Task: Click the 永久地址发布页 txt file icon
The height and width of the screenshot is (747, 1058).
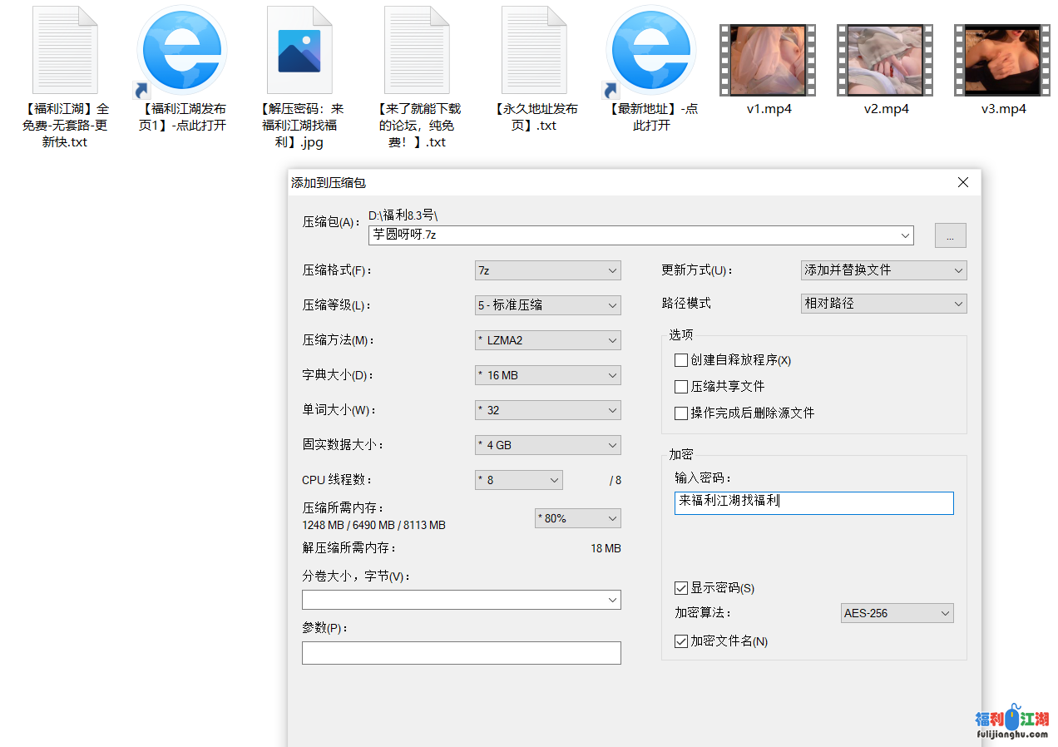Action: click(x=535, y=52)
